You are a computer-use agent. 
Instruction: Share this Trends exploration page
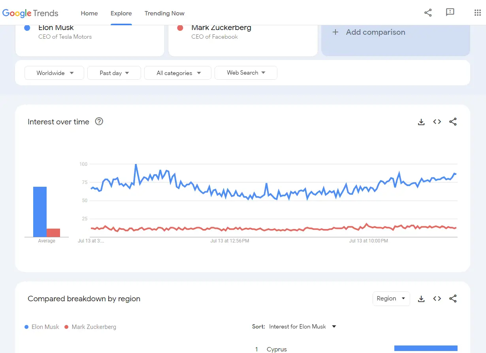click(x=428, y=13)
